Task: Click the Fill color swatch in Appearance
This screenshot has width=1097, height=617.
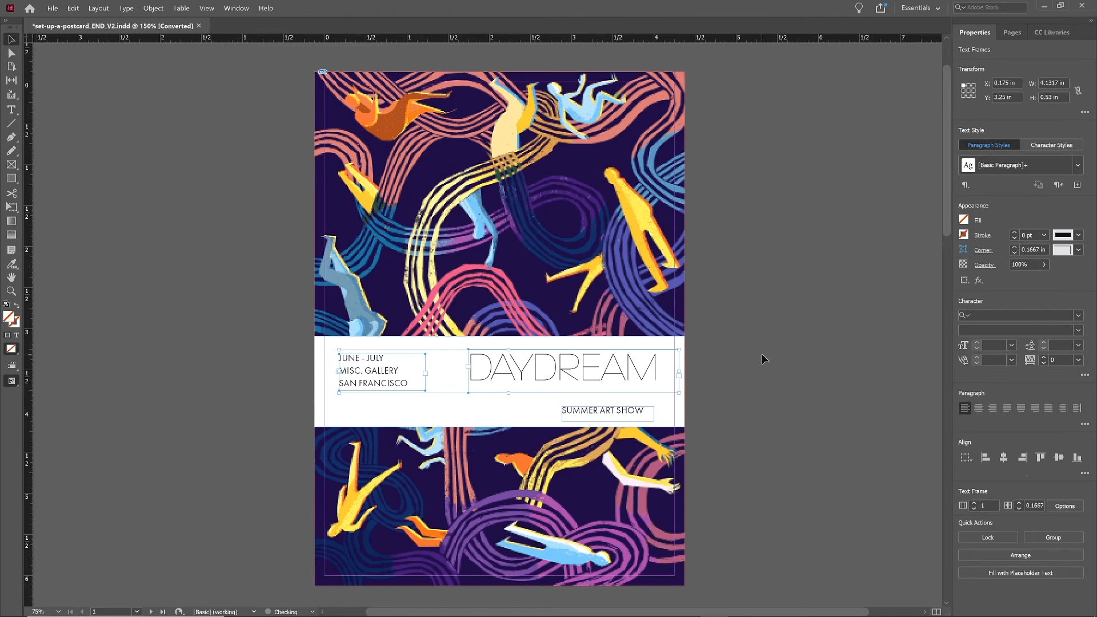Action: point(964,219)
